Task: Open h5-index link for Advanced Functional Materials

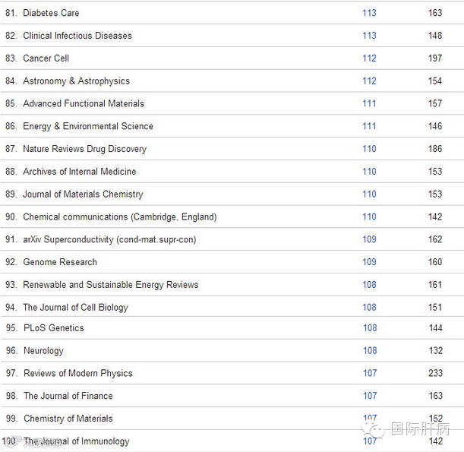Action: coord(369,103)
